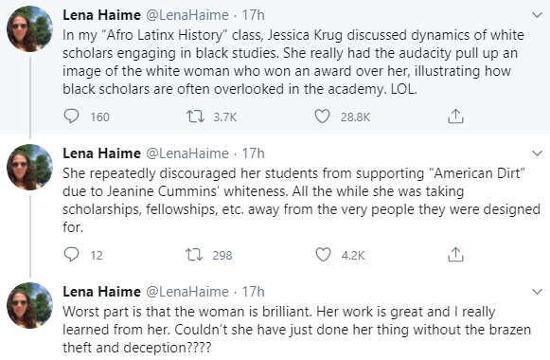The height and width of the screenshot is (360, 550).
Task: Visit @LenaHaime handle on second tweet
Action: [x=187, y=153]
